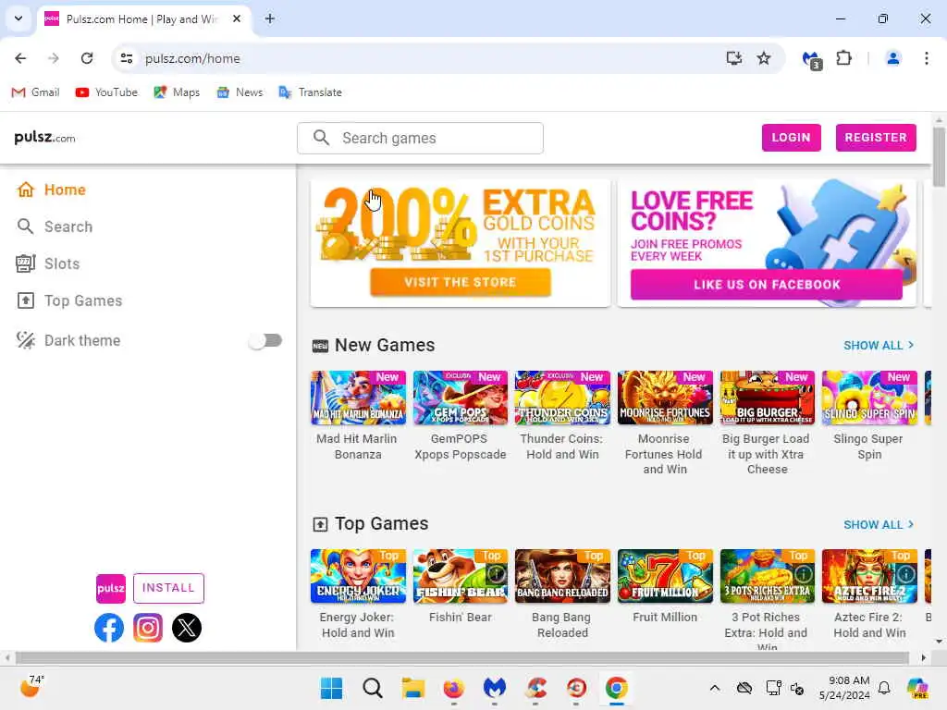Screen dimensions: 947x710
Task: Click the Search games input field
Action: 421,139
